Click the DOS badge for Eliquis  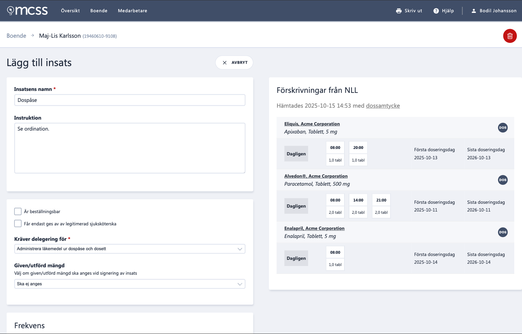[x=503, y=128]
